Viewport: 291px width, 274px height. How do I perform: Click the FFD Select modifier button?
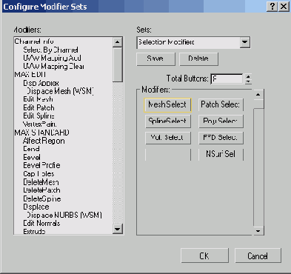[x=221, y=138]
